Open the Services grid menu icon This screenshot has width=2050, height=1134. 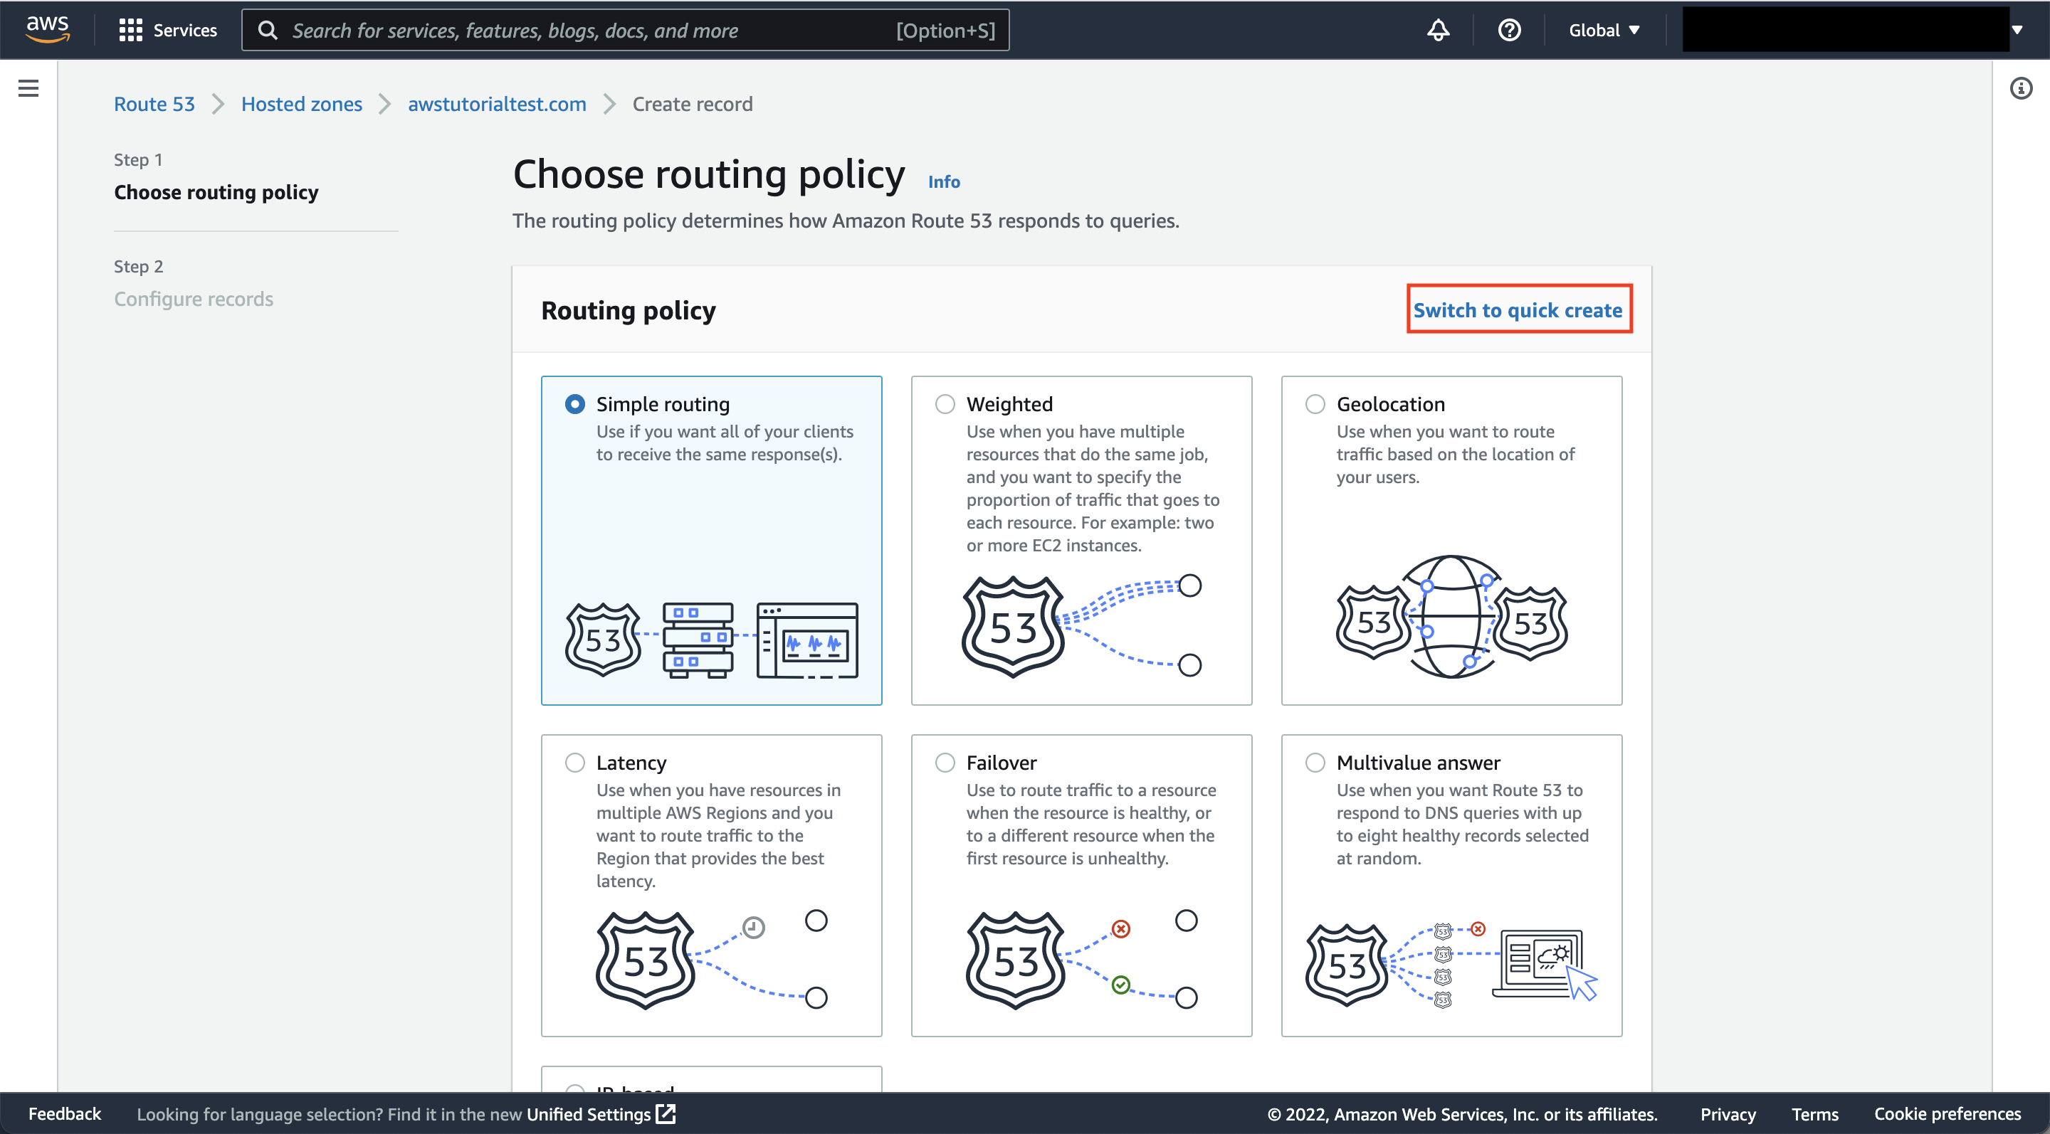point(130,30)
